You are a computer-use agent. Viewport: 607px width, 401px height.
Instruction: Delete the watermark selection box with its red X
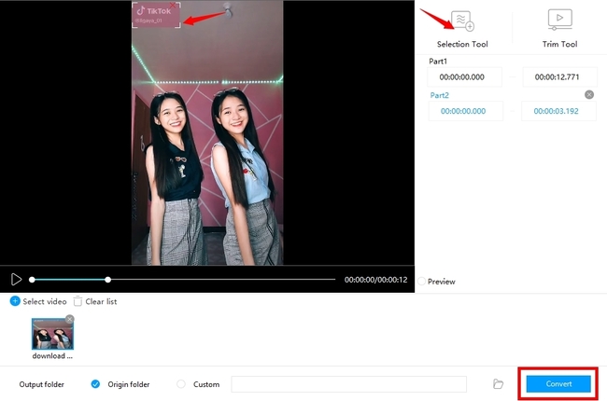(173, 6)
